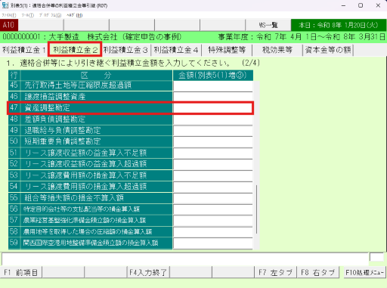
Task: Click the application icon in the title bar
Action: click(x=5, y=5)
